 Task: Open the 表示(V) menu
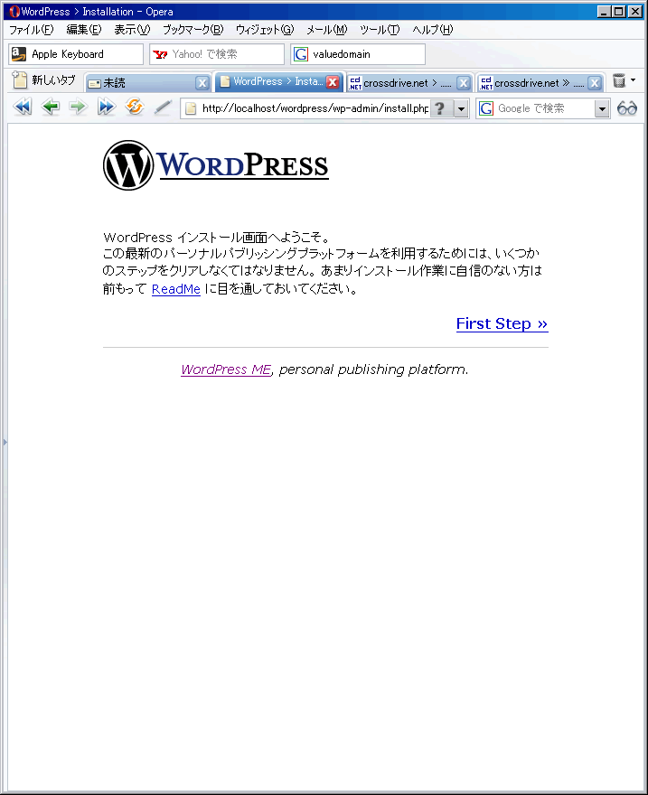(x=132, y=30)
